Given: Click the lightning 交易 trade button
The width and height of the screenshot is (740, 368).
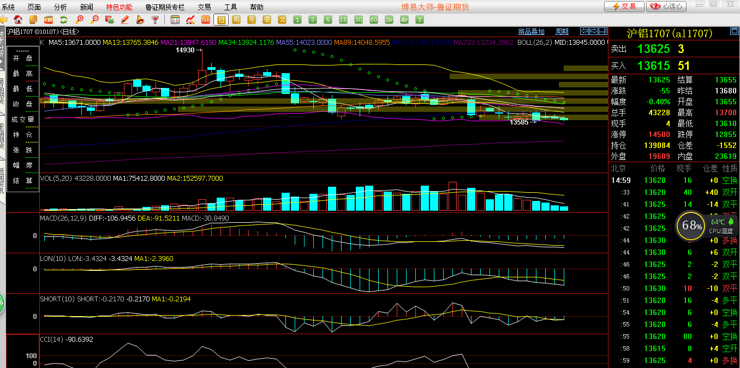Looking at the screenshot, I should pos(624,7).
